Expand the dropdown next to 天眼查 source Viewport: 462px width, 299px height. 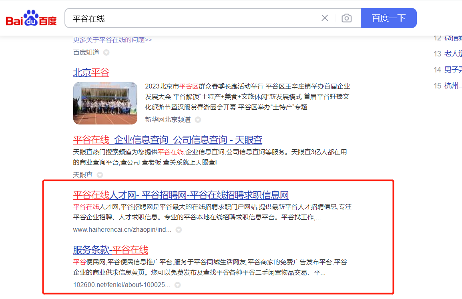click(x=100, y=175)
